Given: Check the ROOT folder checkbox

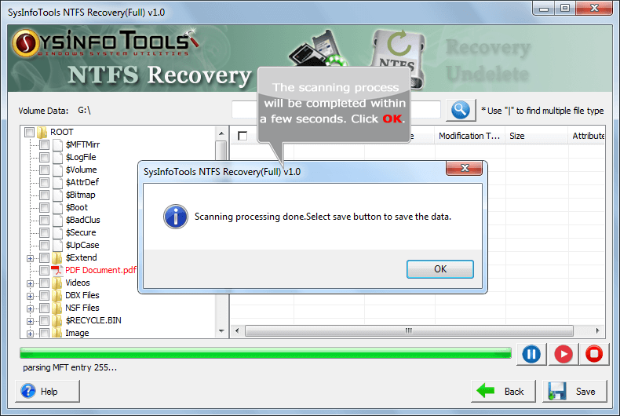Looking at the screenshot, I should 29,132.
